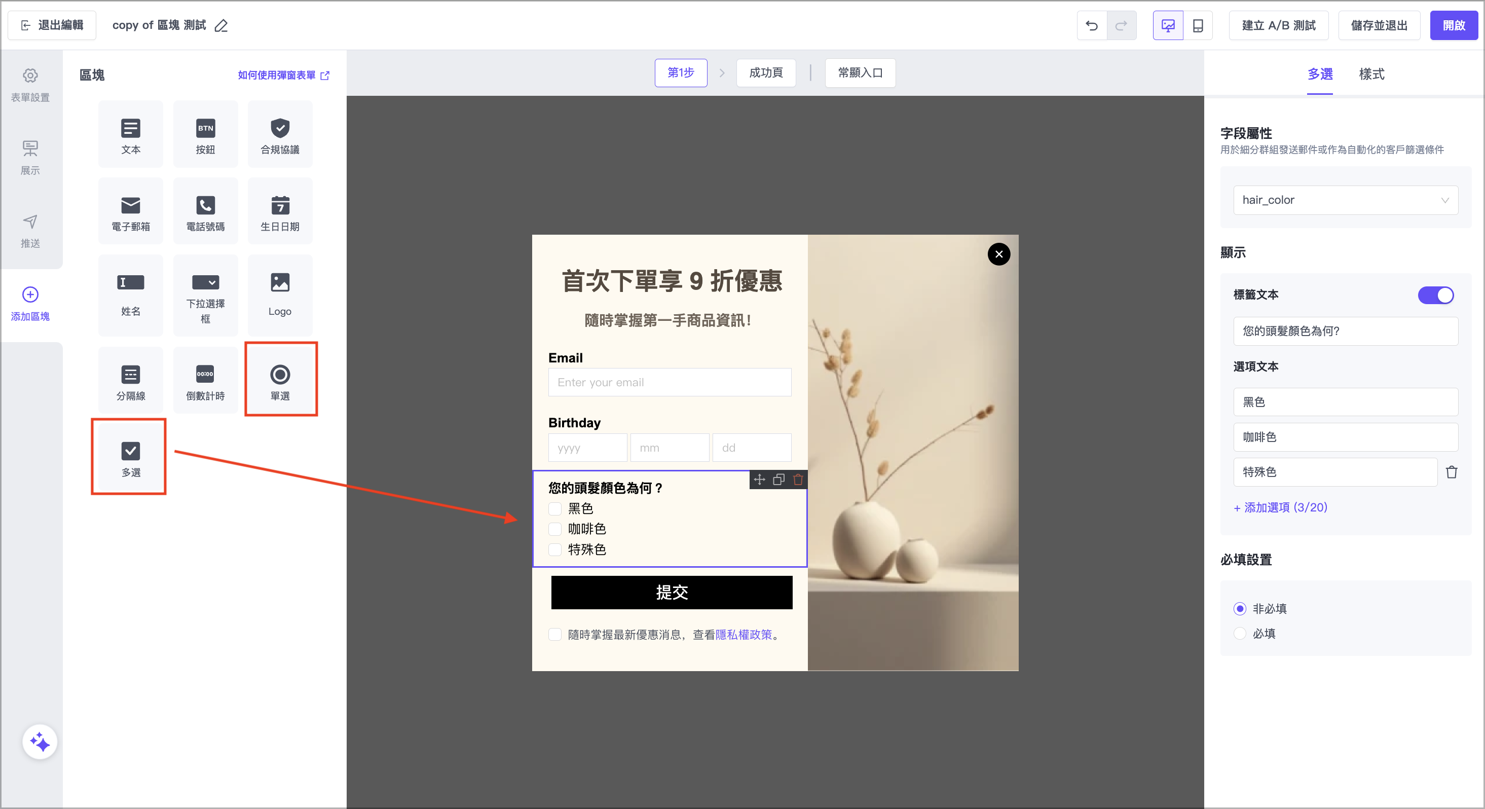Add the 下拉選擇框 dropdown block
The image size is (1485, 809).
click(205, 296)
